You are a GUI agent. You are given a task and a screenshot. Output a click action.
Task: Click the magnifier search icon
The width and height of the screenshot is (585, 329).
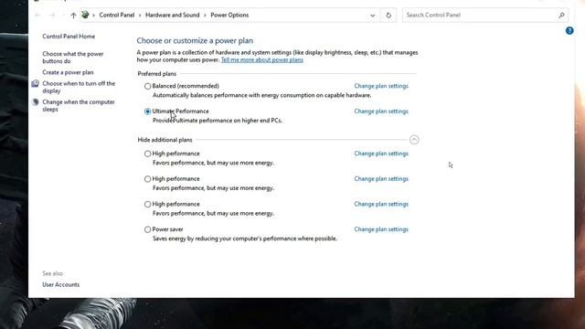(561, 16)
